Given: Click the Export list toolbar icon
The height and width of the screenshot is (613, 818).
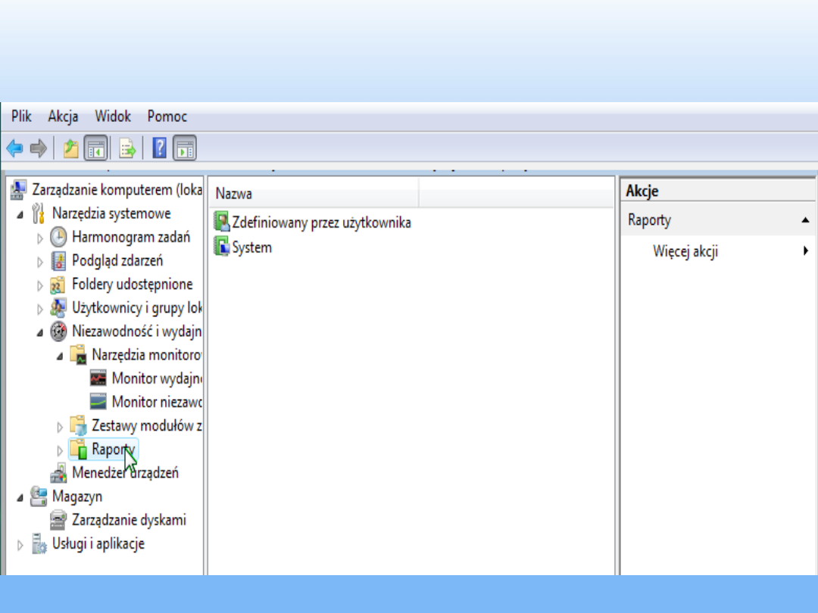Looking at the screenshot, I should (127, 148).
